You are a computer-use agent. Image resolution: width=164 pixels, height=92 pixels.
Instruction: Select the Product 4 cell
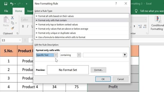pyautogui.click(x=30, y=87)
